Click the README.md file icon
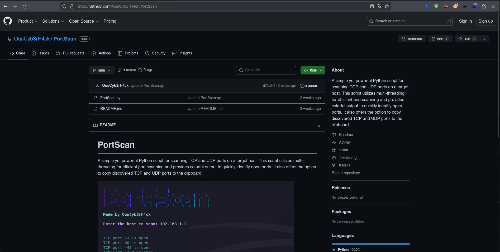 [x=96, y=109]
